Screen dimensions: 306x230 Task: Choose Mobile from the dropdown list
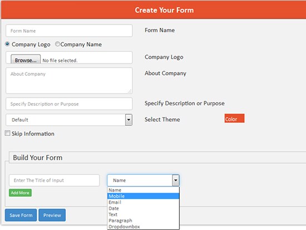coord(143,196)
